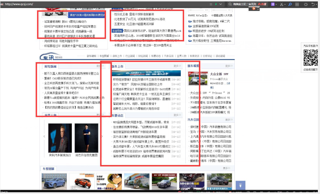Viewport: 320px width, 194px height.
Task: Click the QR code image in sidebar
Action: click(x=311, y=58)
